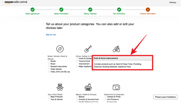Click the Tools & Home Improvement tooltip title
181x112 pixels.
click(106, 58)
